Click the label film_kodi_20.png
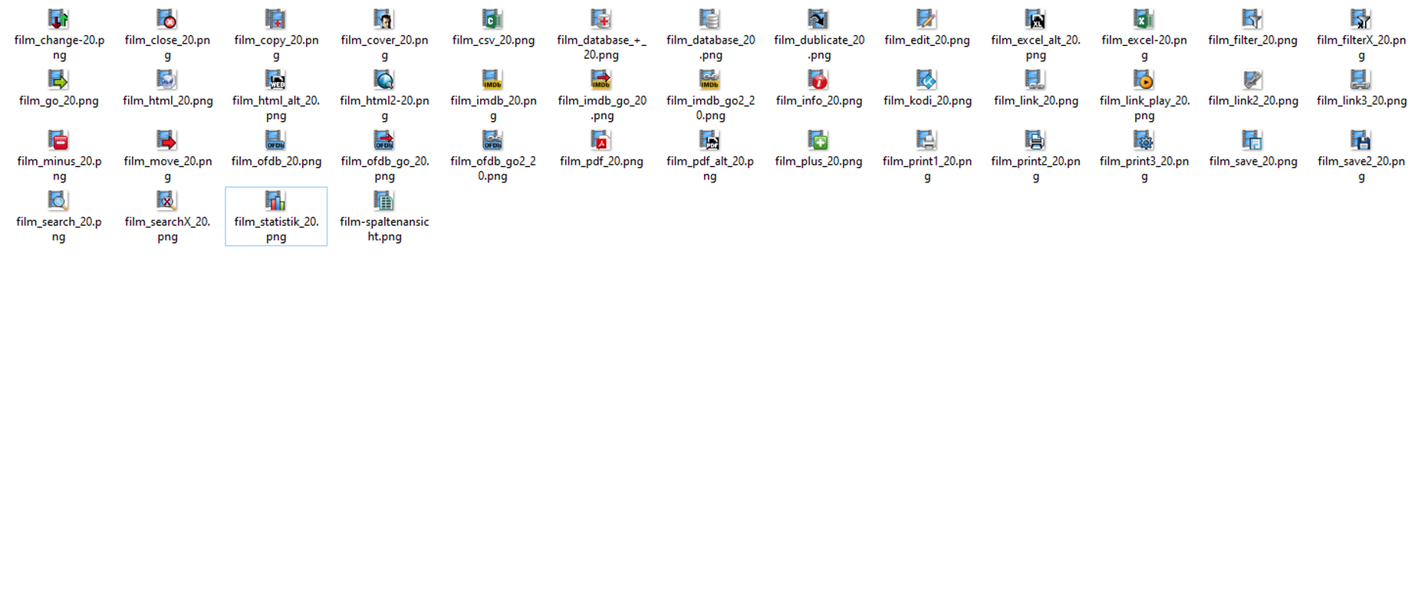The width and height of the screenshot is (1418, 613). 927,100
